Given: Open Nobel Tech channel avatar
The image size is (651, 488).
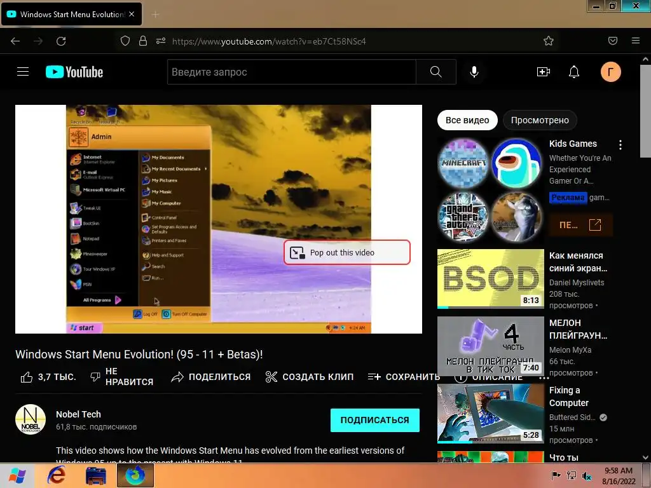Looking at the screenshot, I should [x=31, y=419].
